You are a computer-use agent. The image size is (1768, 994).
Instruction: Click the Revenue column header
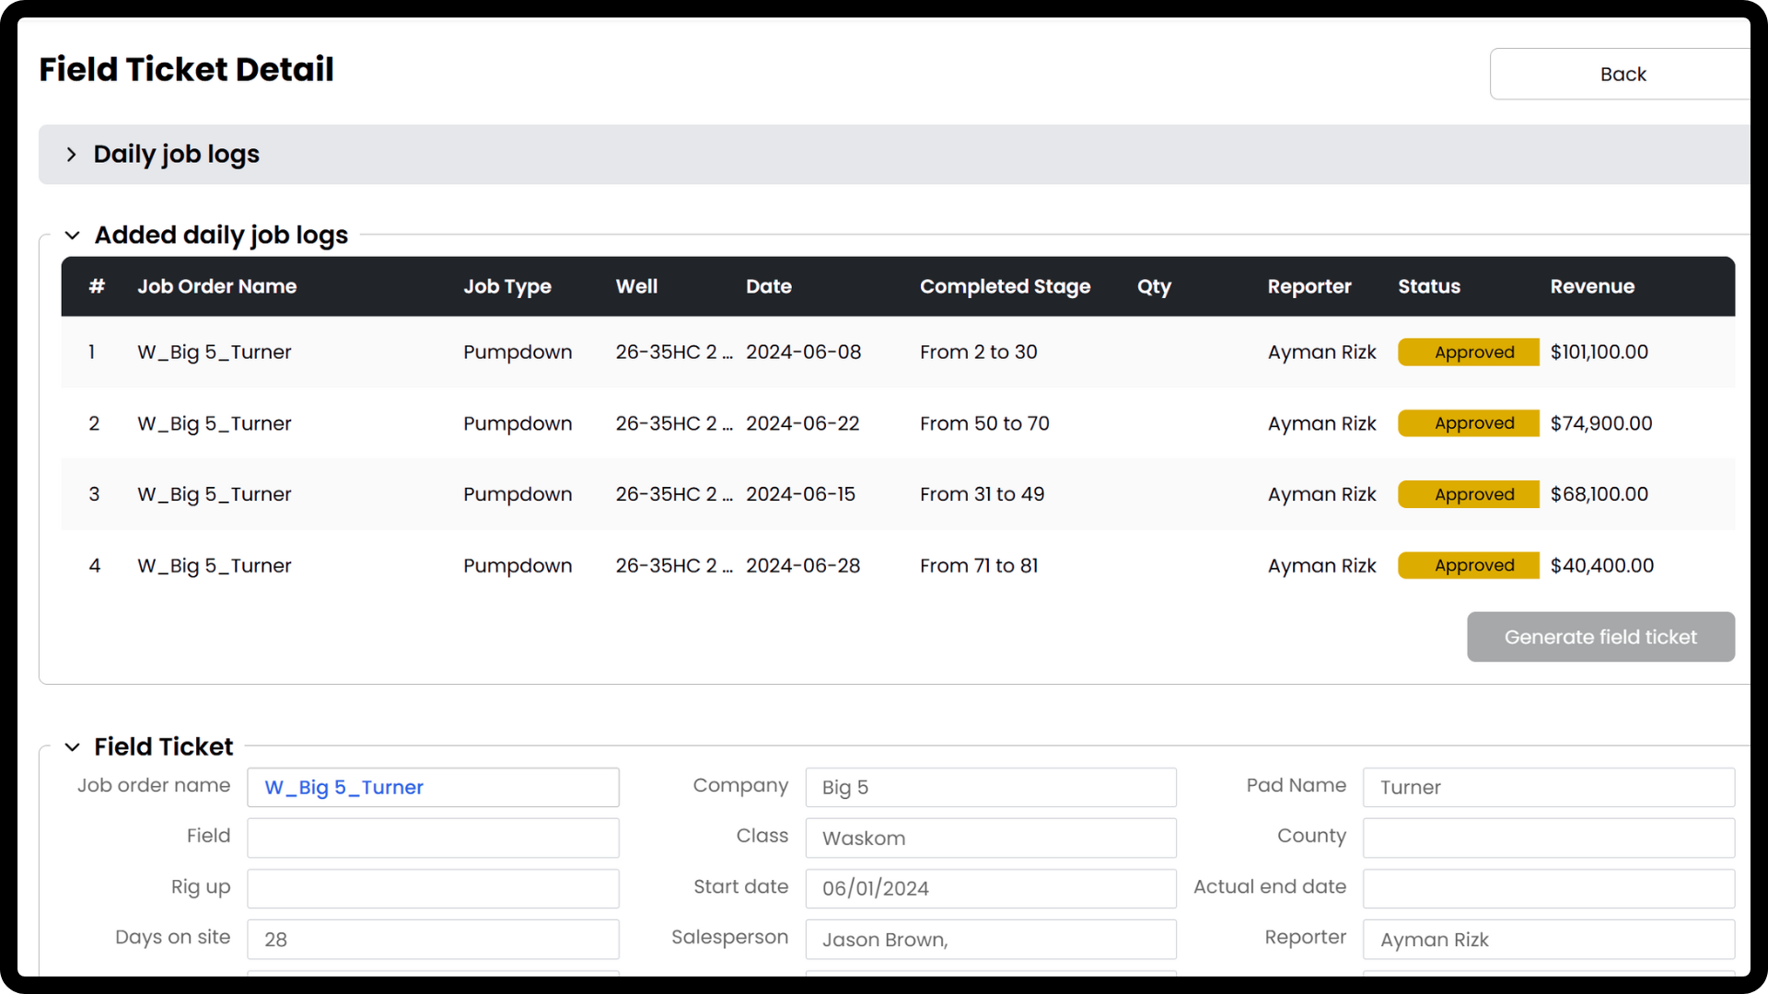tap(1591, 286)
